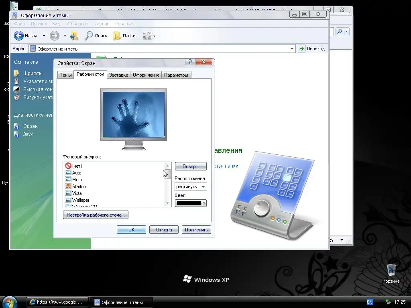The image size is (411, 308).
Task: Open the Избранное menu
Action: coord(77,24)
